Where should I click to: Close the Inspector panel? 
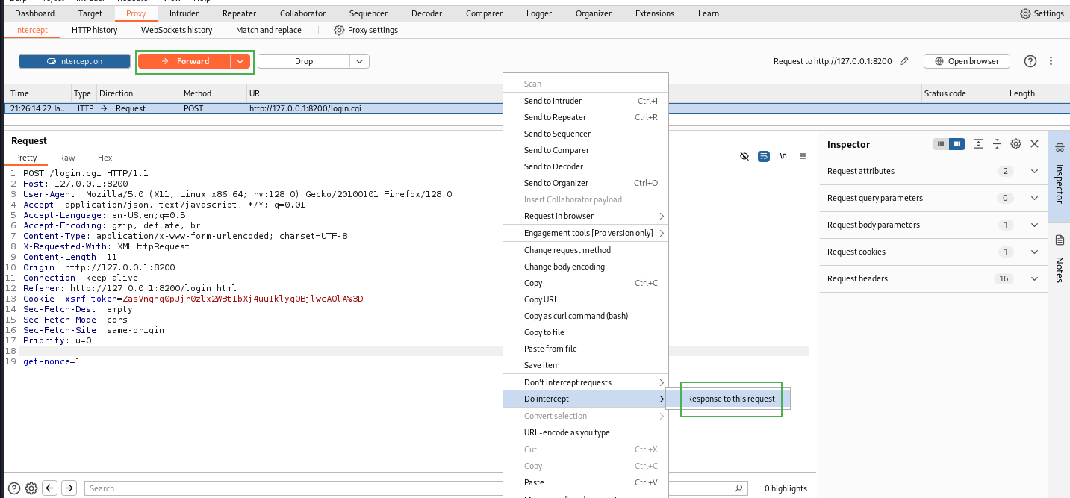1034,144
